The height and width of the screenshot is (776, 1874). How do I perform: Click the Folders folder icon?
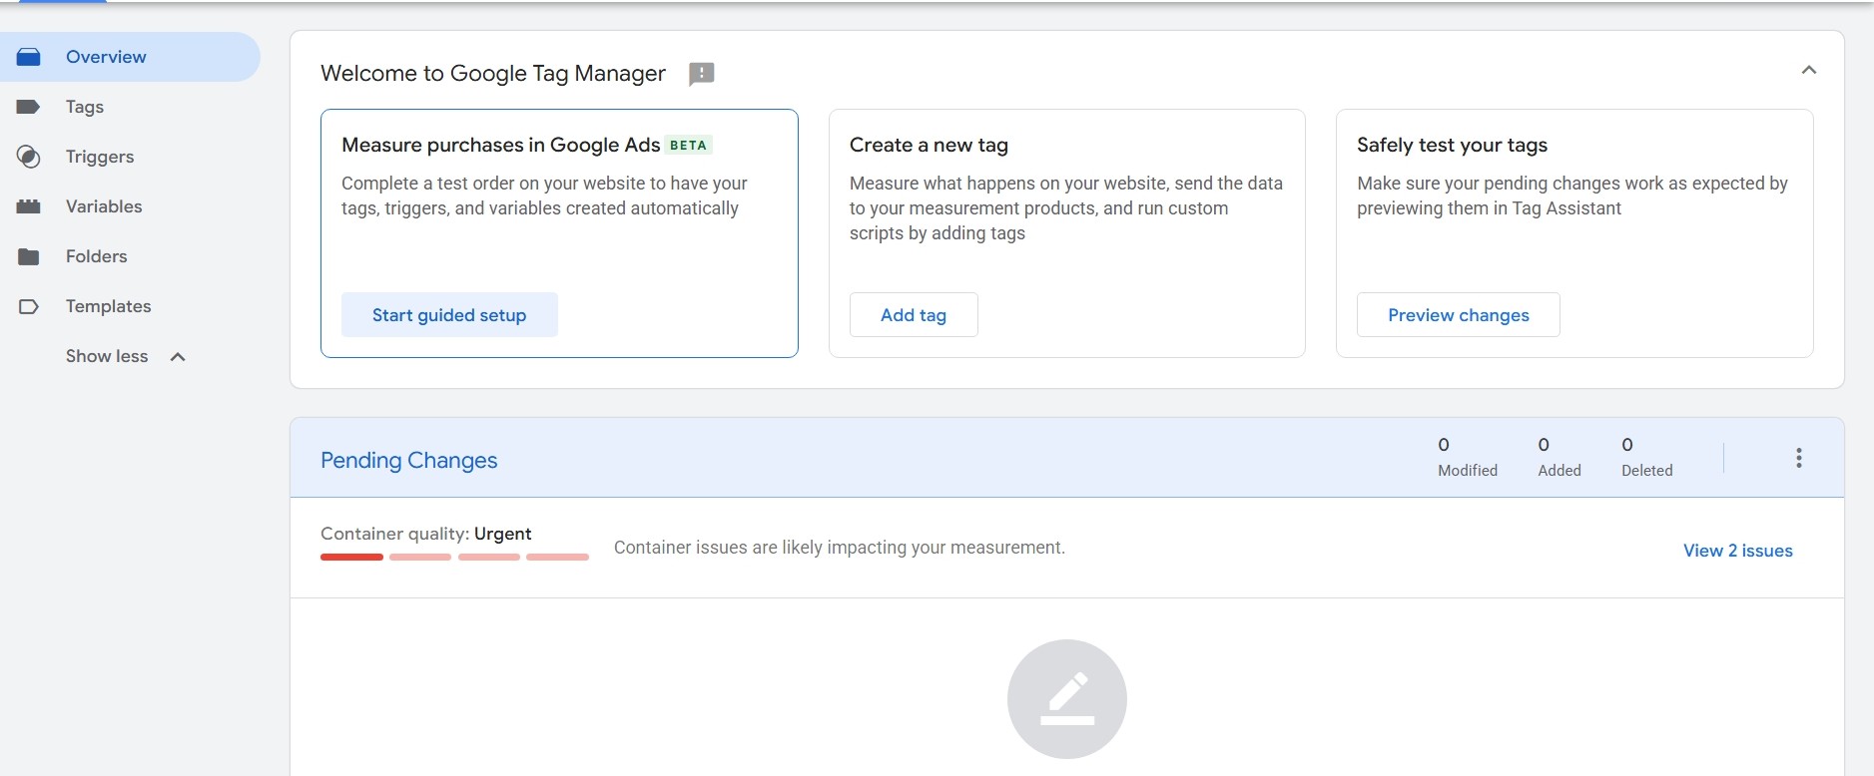29,256
